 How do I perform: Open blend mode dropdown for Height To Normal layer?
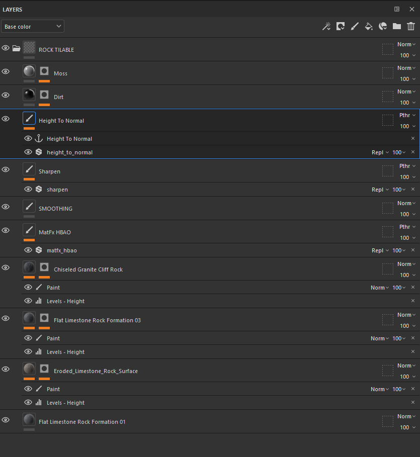(407, 115)
